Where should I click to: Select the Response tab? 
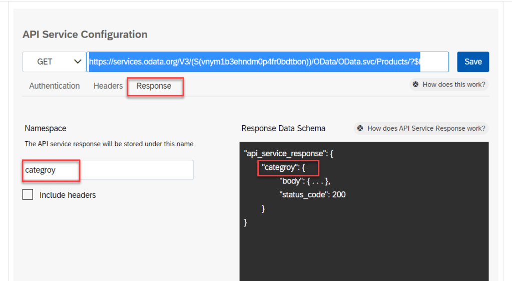point(154,86)
